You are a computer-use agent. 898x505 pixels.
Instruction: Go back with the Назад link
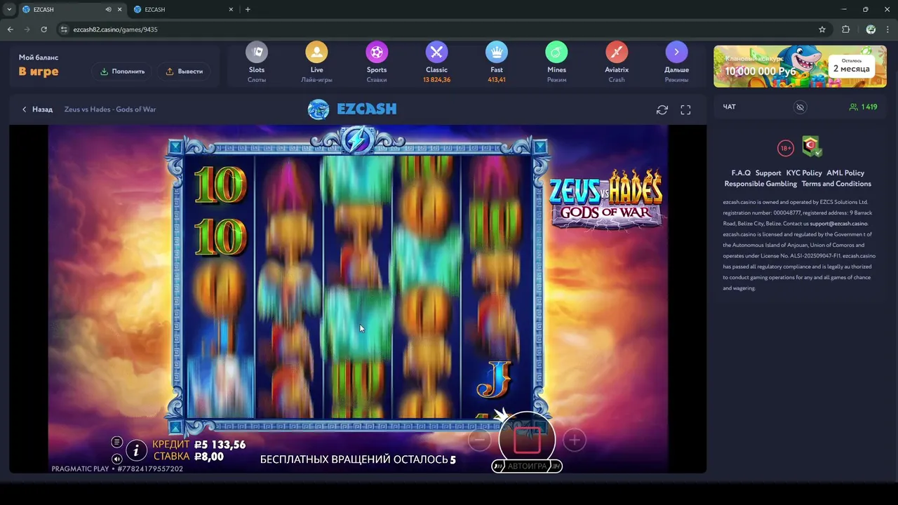[37, 109]
